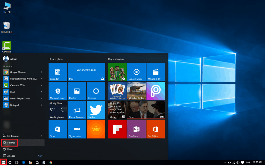Open the Photos tile
The width and height of the screenshot is (265, 166).
[77, 91]
